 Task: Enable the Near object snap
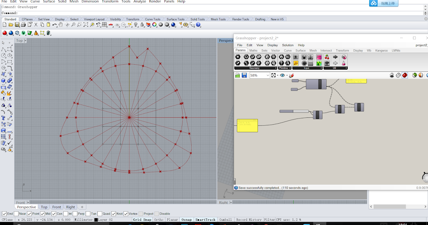pyautogui.click(x=16, y=214)
